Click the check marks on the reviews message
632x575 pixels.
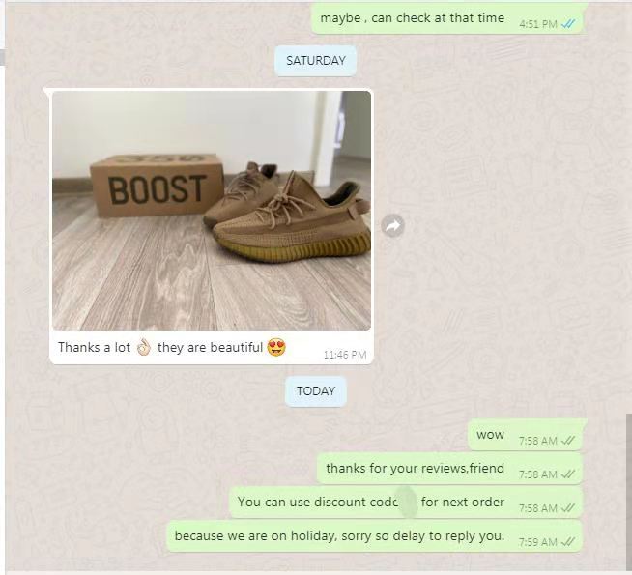567,474
